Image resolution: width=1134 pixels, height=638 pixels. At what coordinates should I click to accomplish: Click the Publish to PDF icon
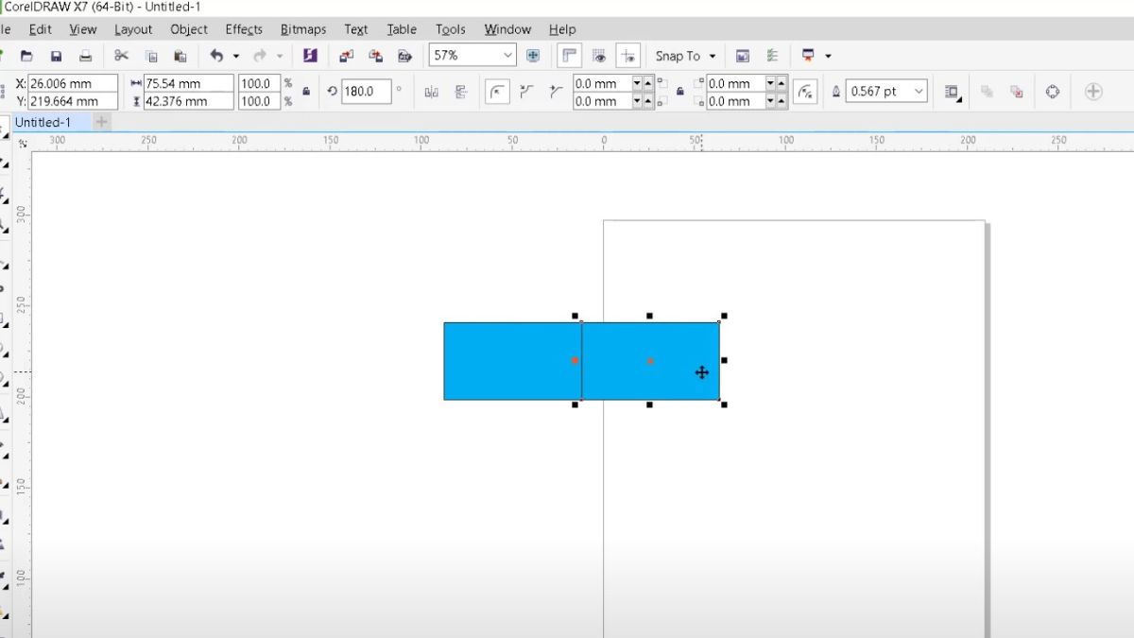(x=404, y=56)
